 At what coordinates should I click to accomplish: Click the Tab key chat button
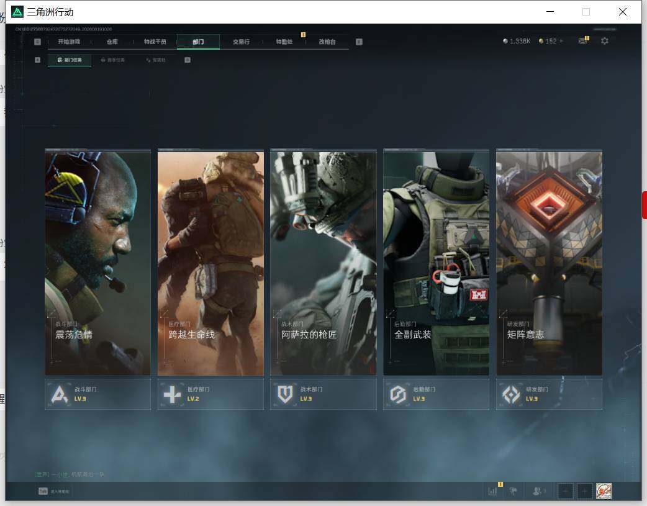pyautogui.click(x=54, y=491)
